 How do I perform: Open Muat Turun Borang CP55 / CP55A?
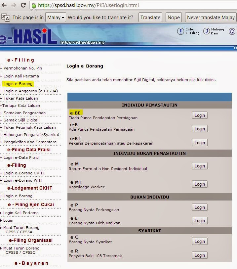coord(21,230)
